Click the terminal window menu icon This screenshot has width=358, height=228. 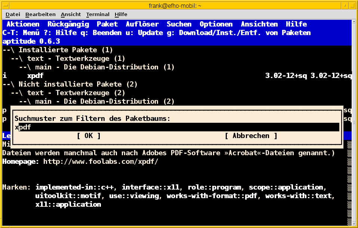[5, 6]
